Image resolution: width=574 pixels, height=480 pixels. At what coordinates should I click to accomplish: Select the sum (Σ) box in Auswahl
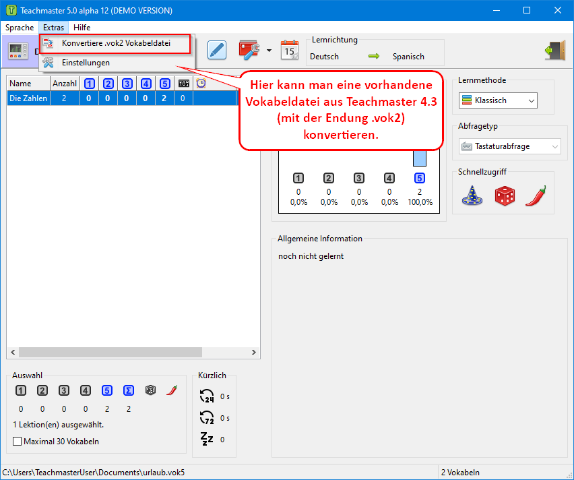tap(129, 390)
